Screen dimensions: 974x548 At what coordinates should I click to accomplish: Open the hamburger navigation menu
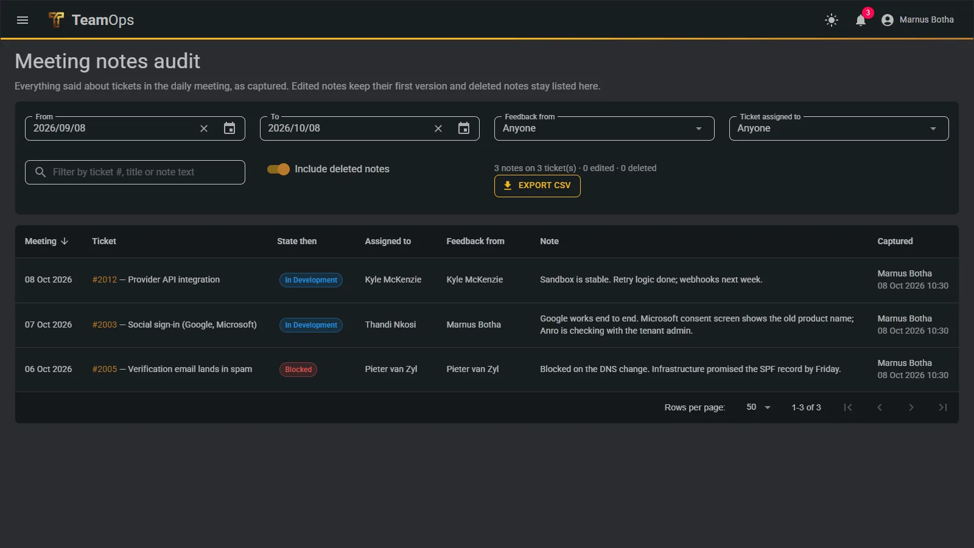coord(23,20)
